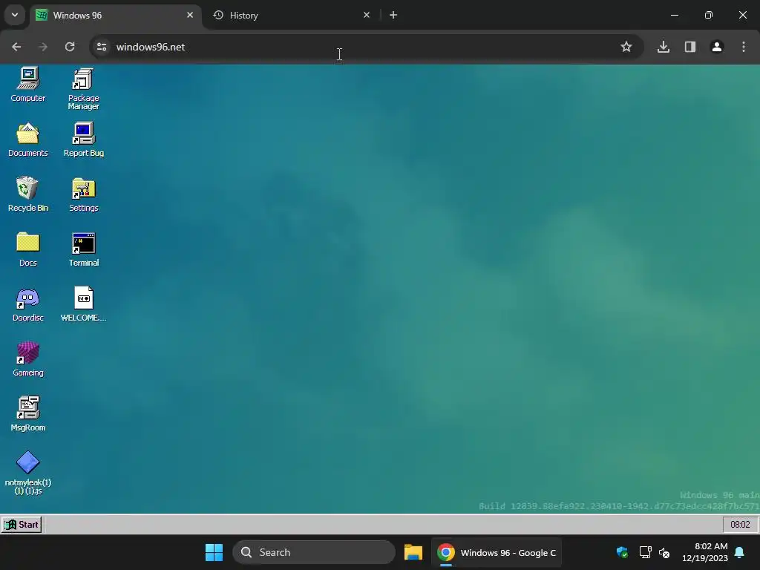Reload the windows96.net page
The image size is (760, 570).
pos(70,47)
